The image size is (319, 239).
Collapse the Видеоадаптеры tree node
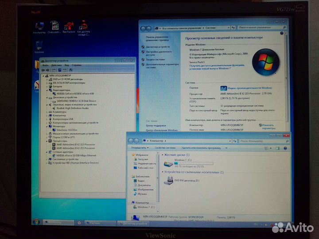coord(47,90)
